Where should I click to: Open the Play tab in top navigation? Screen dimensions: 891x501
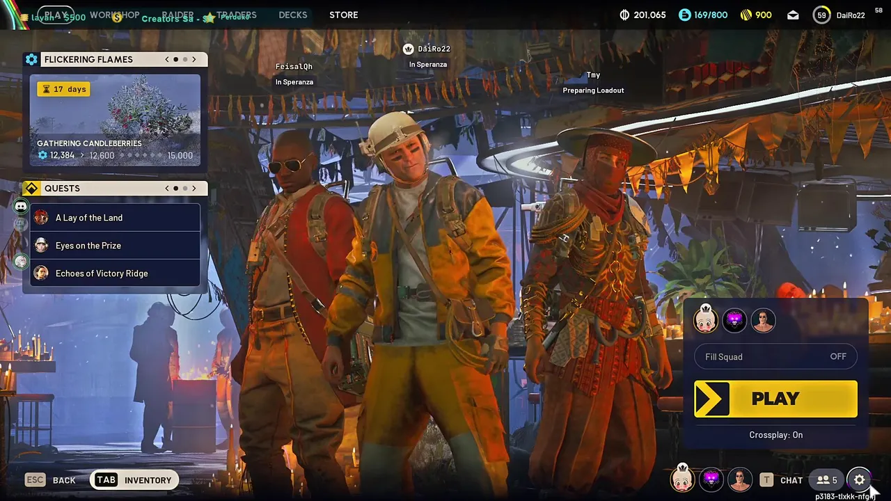pyautogui.click(x=56, y=15)
